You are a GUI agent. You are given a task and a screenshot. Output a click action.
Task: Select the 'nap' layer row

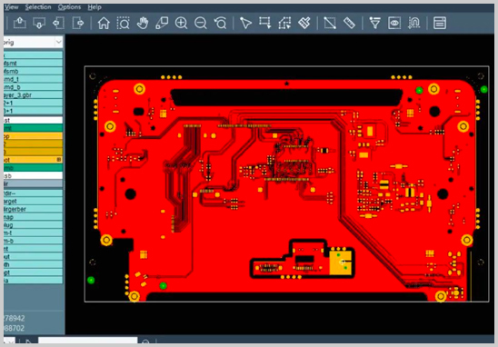click(33, 217)
